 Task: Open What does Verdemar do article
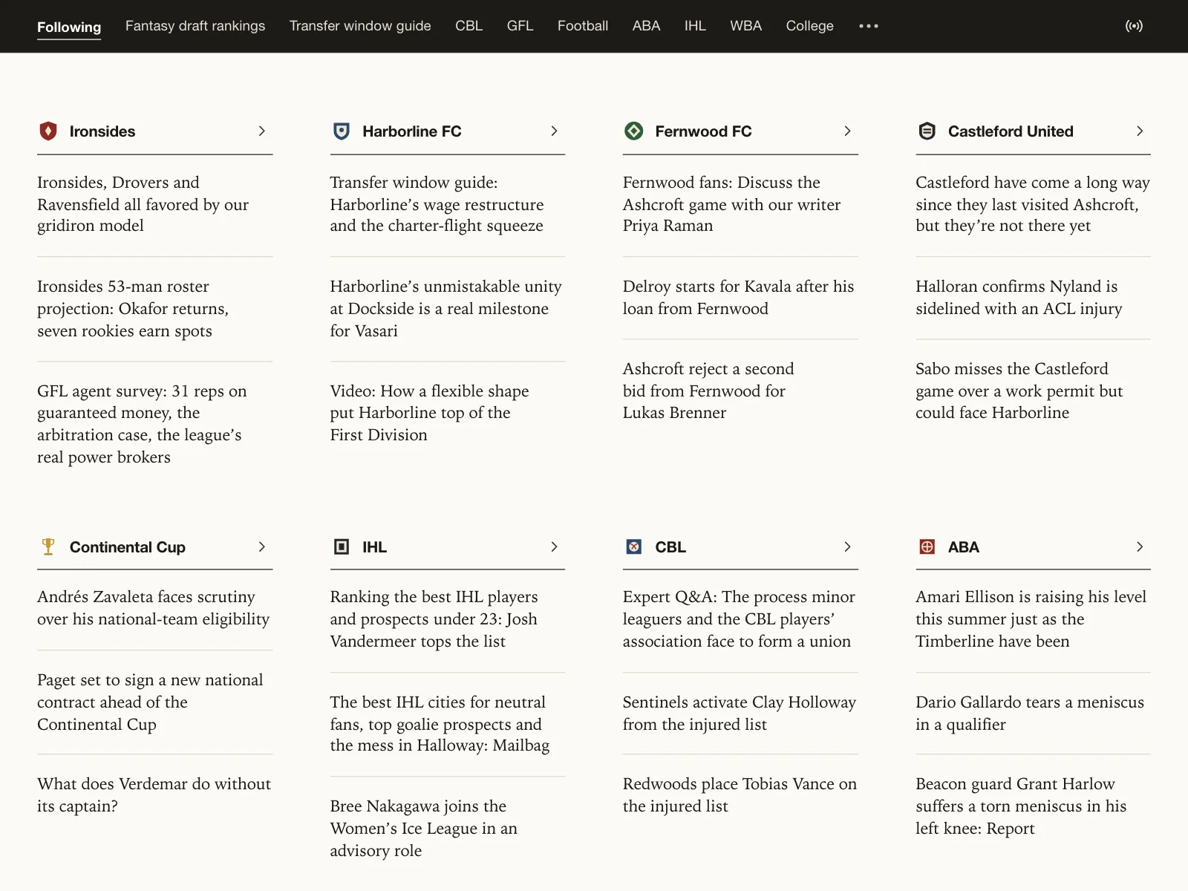[154, 795]
